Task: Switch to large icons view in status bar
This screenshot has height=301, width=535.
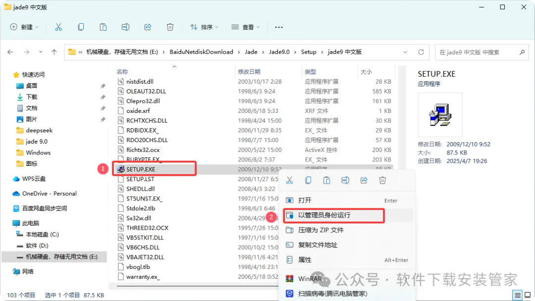Action: pos(528,295)
